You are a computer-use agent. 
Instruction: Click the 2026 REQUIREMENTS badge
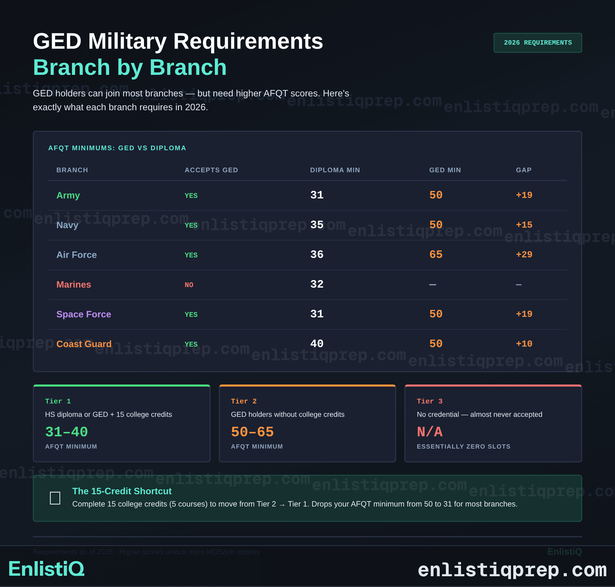tap(537, 43)
